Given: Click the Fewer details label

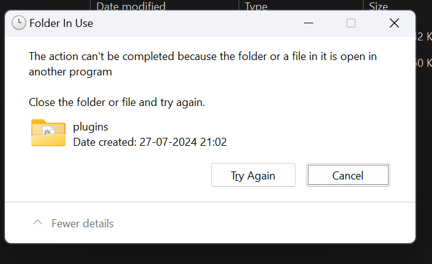Looking at the screenshot, I should (x=83, y=224).
